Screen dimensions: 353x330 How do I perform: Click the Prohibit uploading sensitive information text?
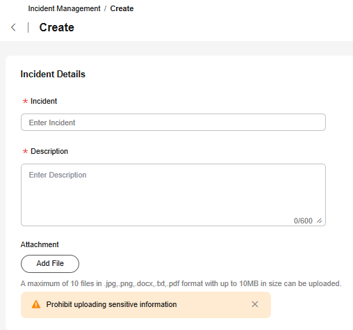(111, 304)
